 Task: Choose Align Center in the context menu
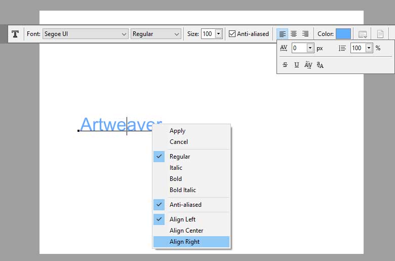click(191, 230)
